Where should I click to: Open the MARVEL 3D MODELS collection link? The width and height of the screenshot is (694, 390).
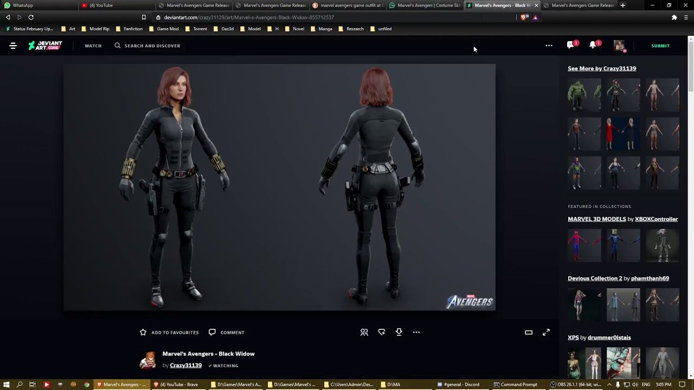click(x=597, y=219)
